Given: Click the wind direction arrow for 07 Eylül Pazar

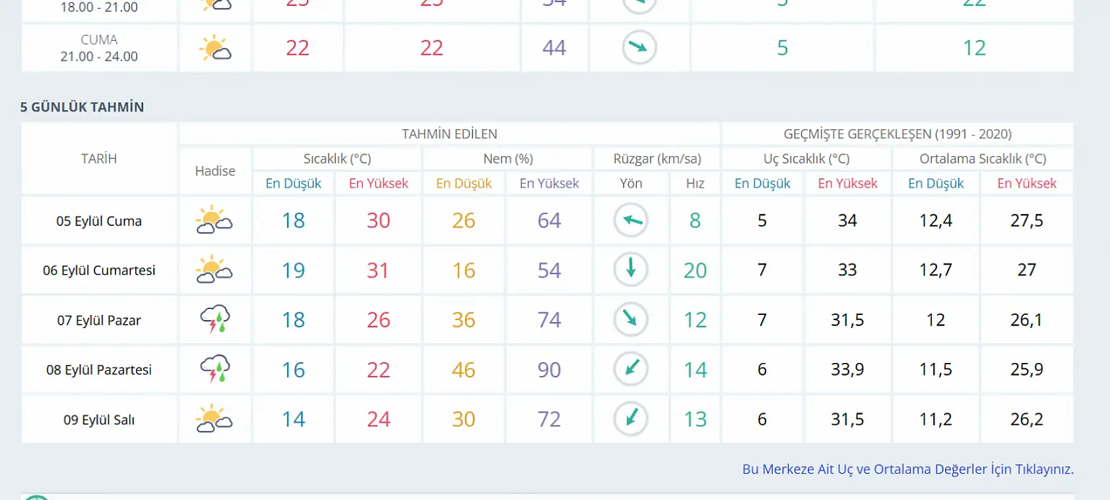Looking at the screenshot, I should 631,319.
